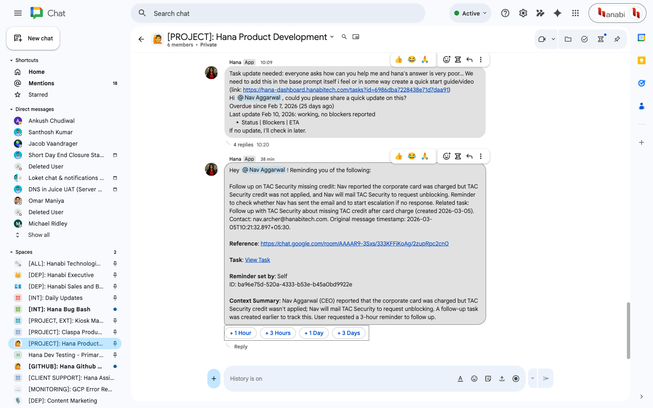Expand the space name dropdown menu
Image resolution: width=653 pixels, height=408 pixels.
[332, 37]
